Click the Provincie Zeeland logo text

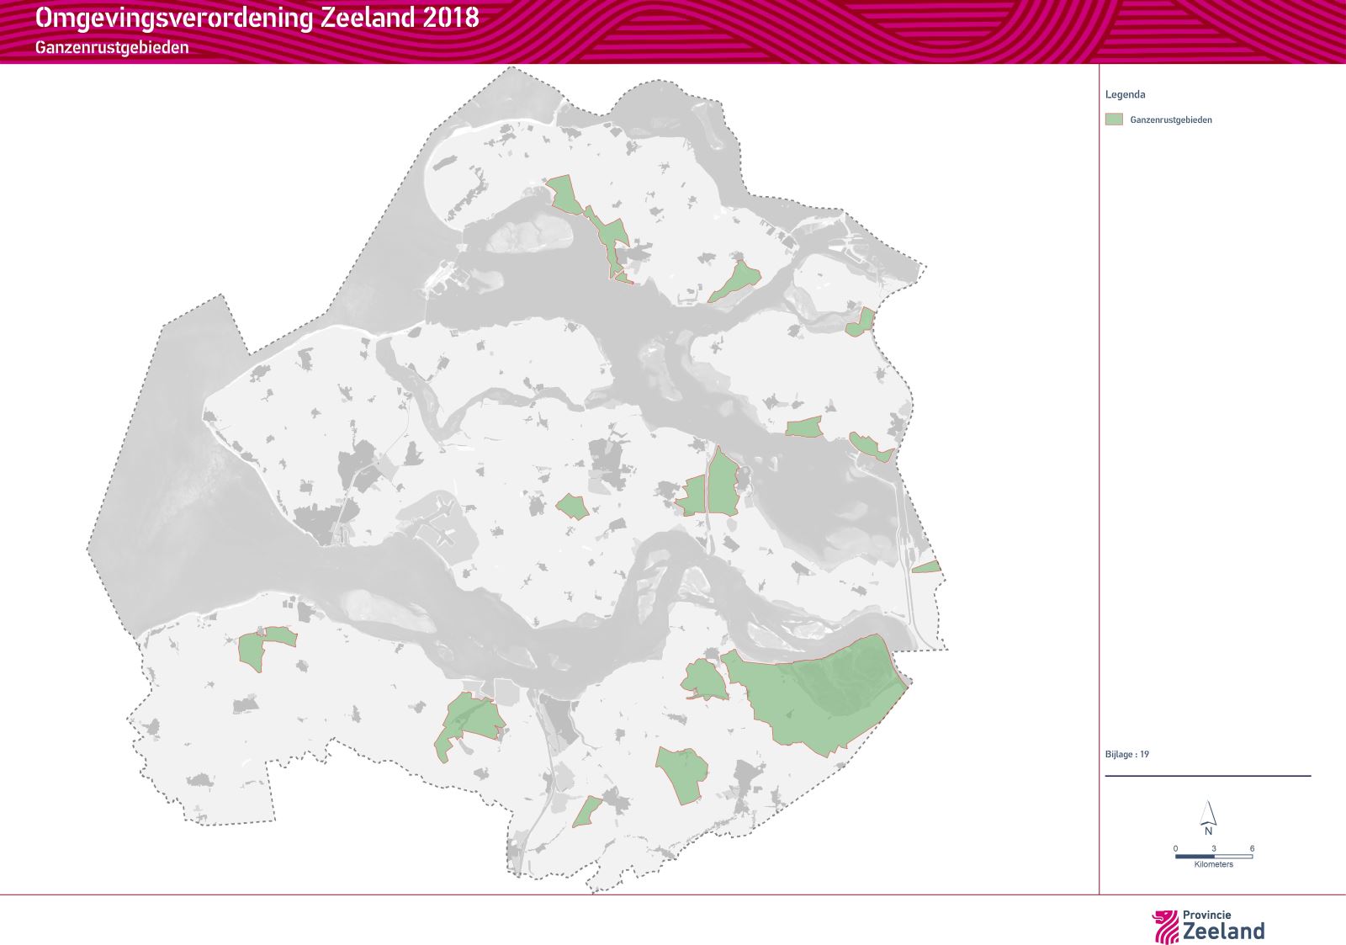point(1223,926)
